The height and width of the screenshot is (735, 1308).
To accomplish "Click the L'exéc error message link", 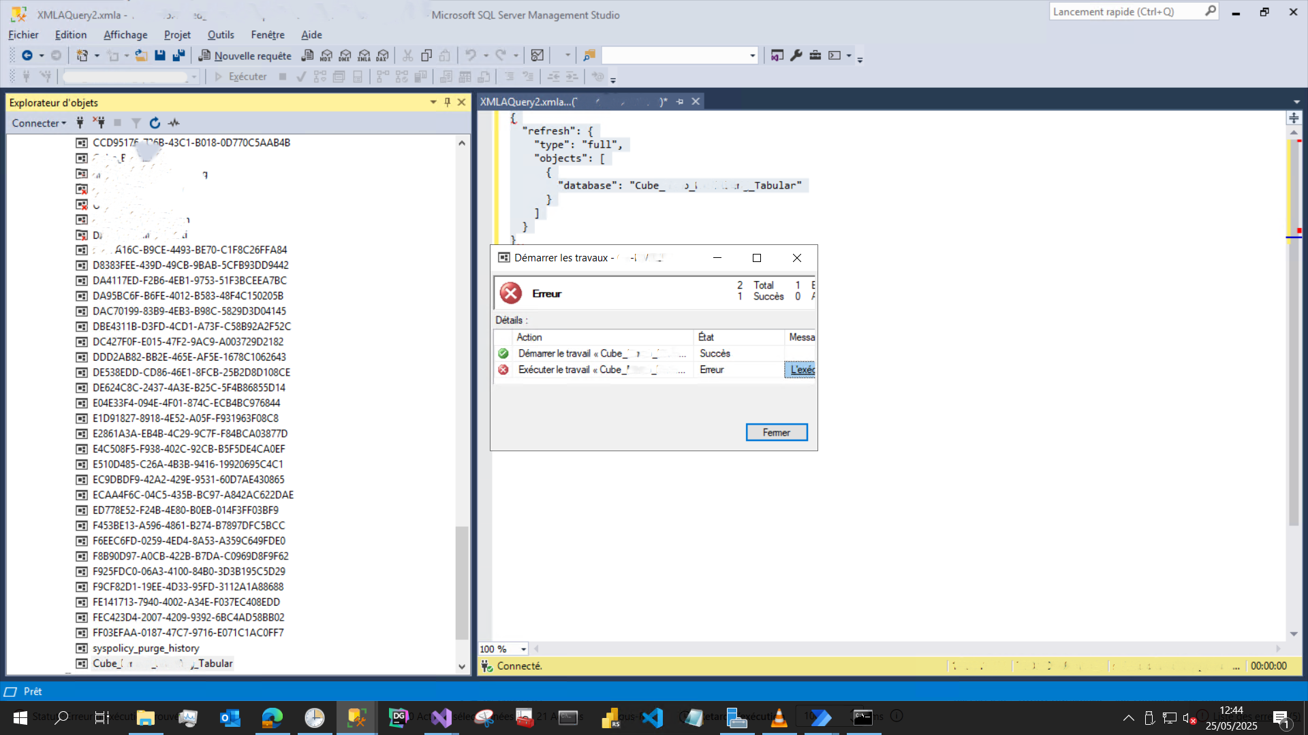I will pyautogui.click(x=803, y=370).
